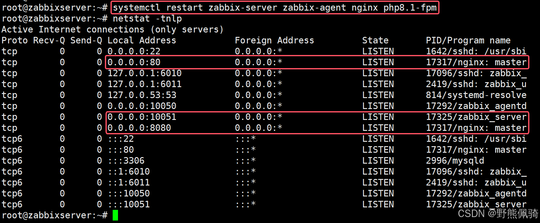Click the netstat -tnlp command text

[147, 18]
